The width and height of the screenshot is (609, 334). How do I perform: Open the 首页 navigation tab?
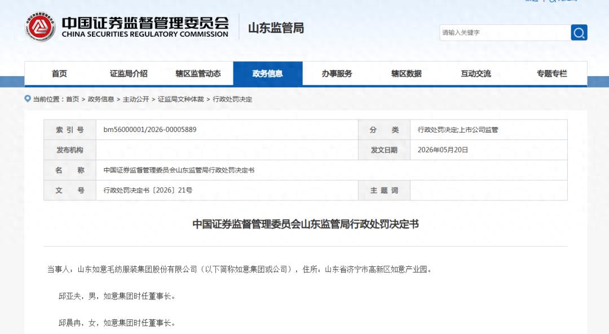(x=59, y=73)
